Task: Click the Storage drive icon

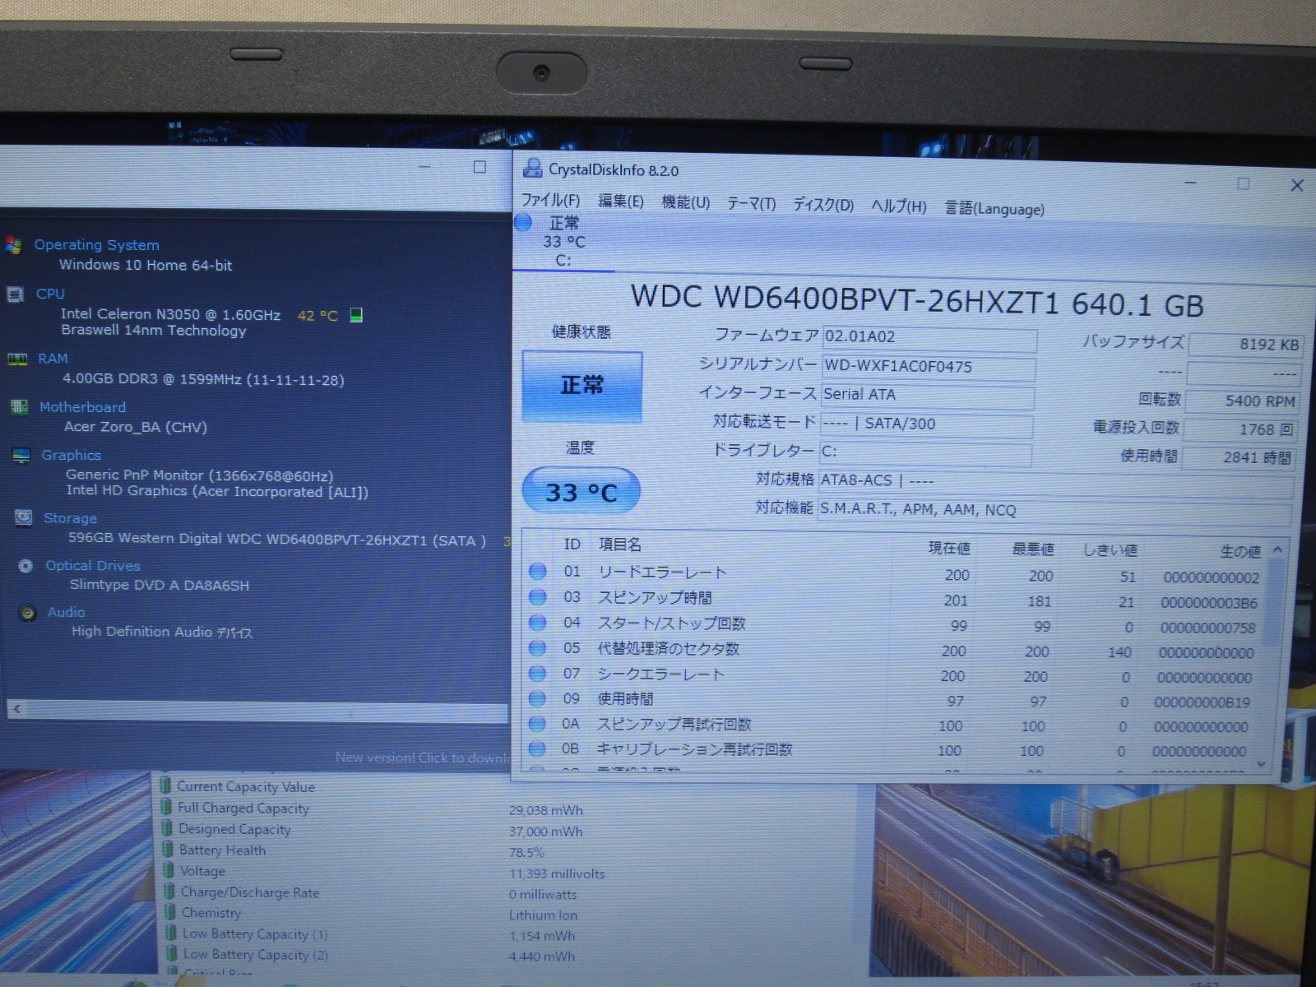Action: [x=24, y=518]
